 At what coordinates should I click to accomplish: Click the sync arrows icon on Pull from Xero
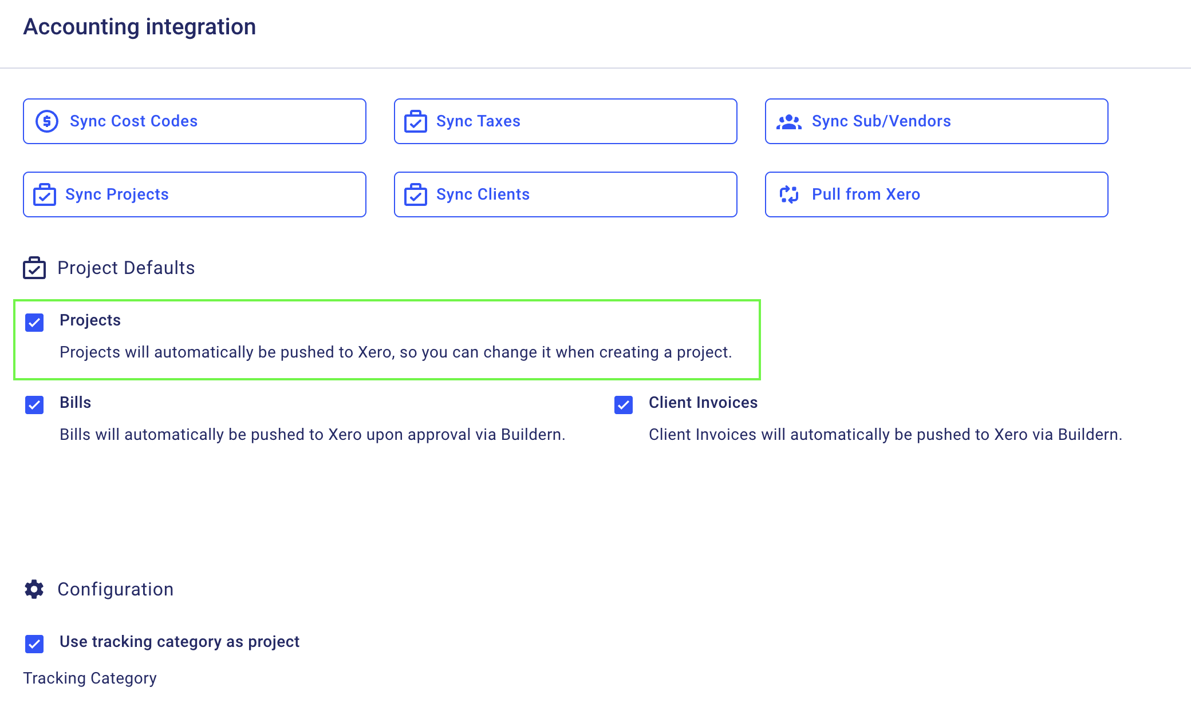(x=789, y=194)
